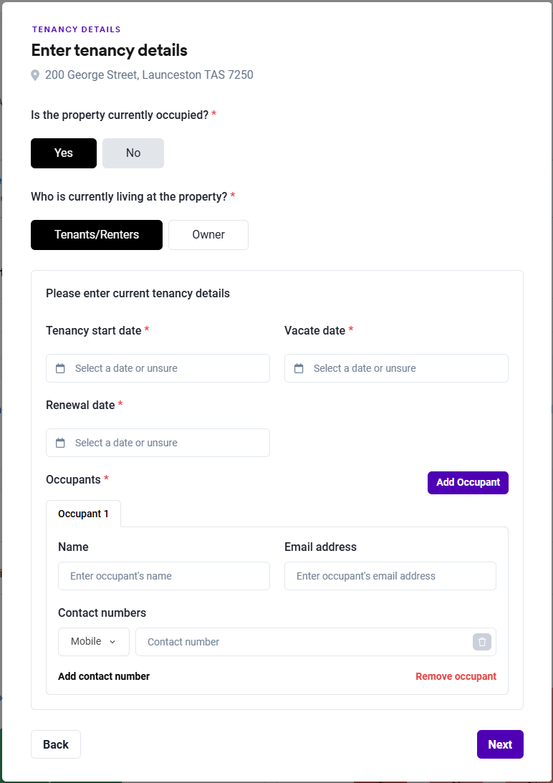
Task: Focus the occupant's name input
Action: click(164, 576)
